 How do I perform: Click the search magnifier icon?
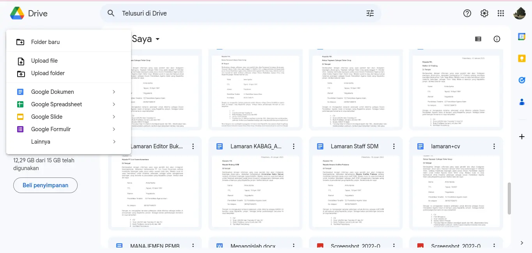pos(111,13)
